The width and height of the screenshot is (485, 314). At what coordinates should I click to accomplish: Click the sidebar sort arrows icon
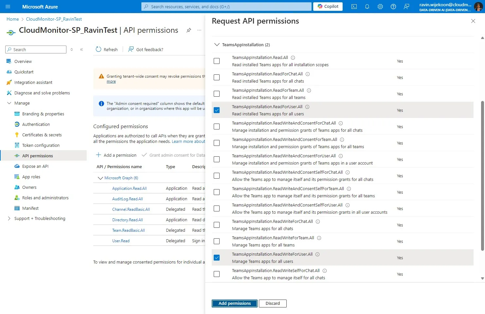click(x=72, y=49)
